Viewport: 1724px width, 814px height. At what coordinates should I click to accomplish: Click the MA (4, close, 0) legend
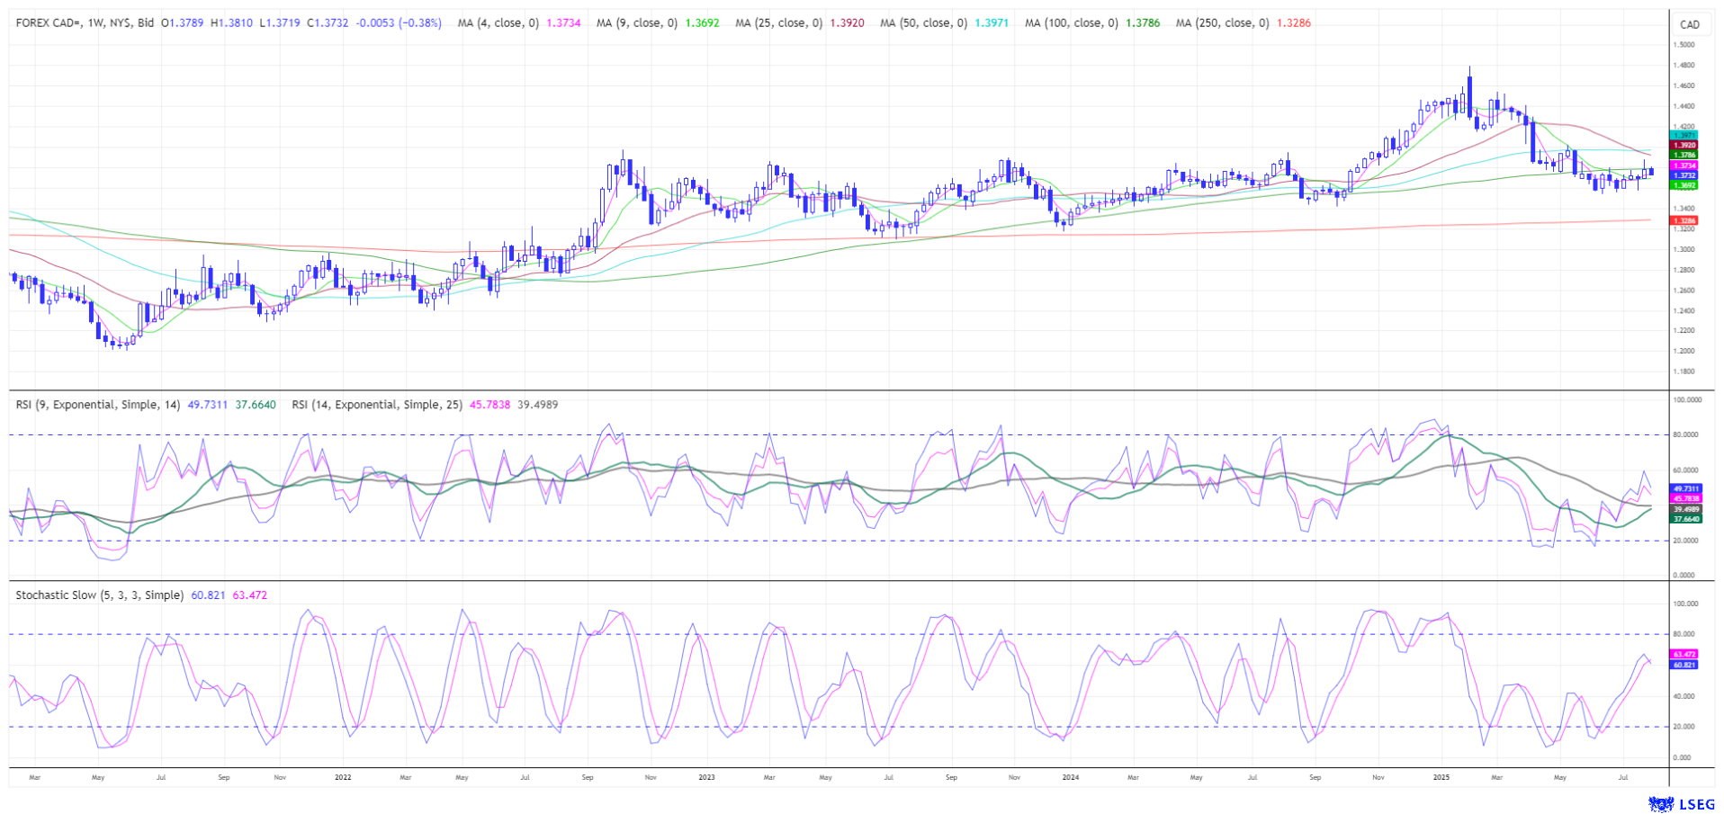pos(498,23)
